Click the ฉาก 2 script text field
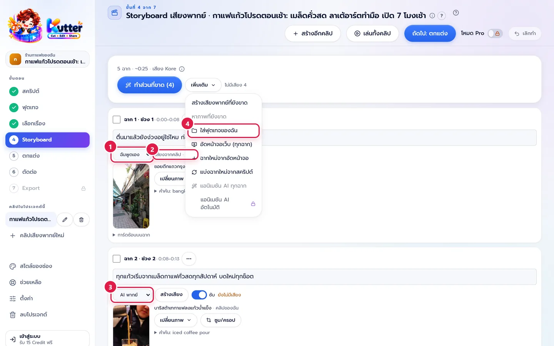 325,277
